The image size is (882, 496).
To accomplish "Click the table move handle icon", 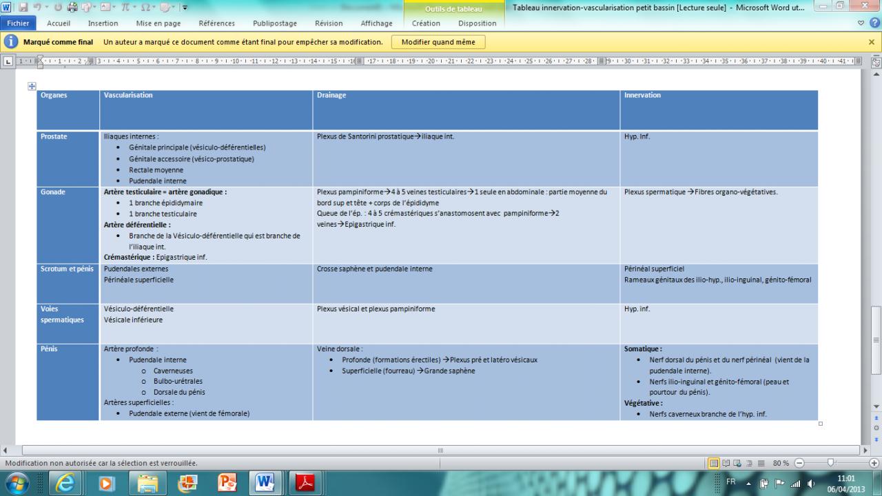I will (x=32, y=86).
